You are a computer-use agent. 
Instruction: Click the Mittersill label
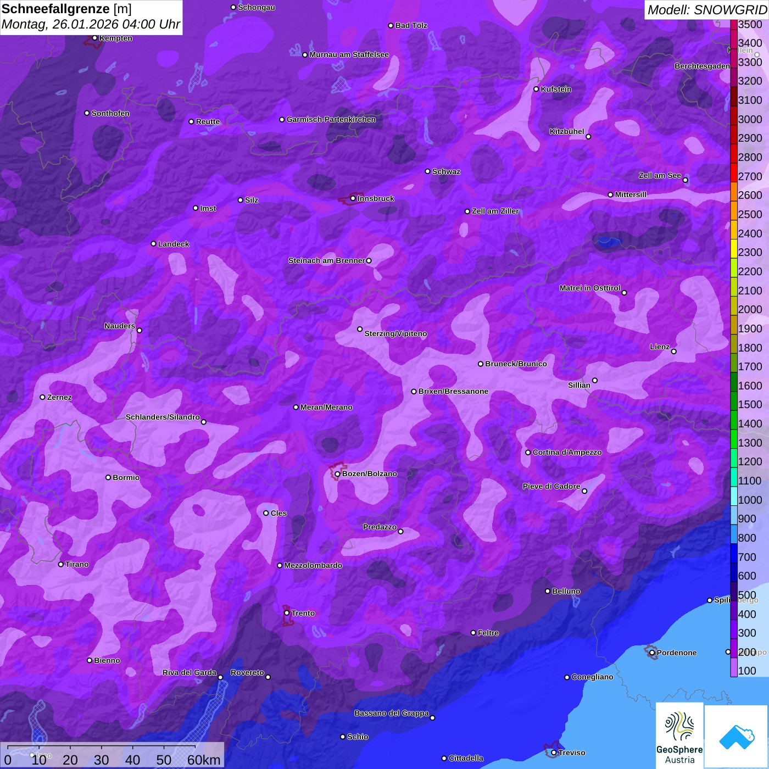[x=631, y=194]
